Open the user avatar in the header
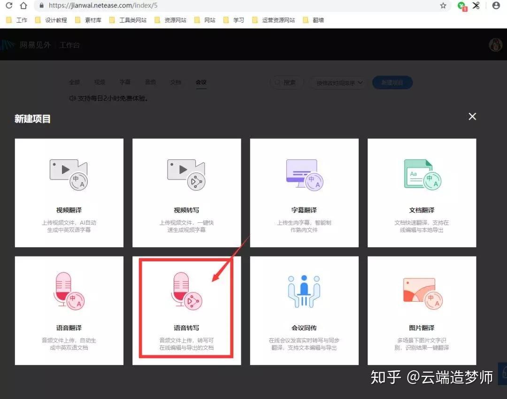Viewport: 507px width, 399px height. point(495,45)
